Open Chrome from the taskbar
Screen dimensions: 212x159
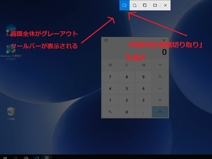[26, 158]
